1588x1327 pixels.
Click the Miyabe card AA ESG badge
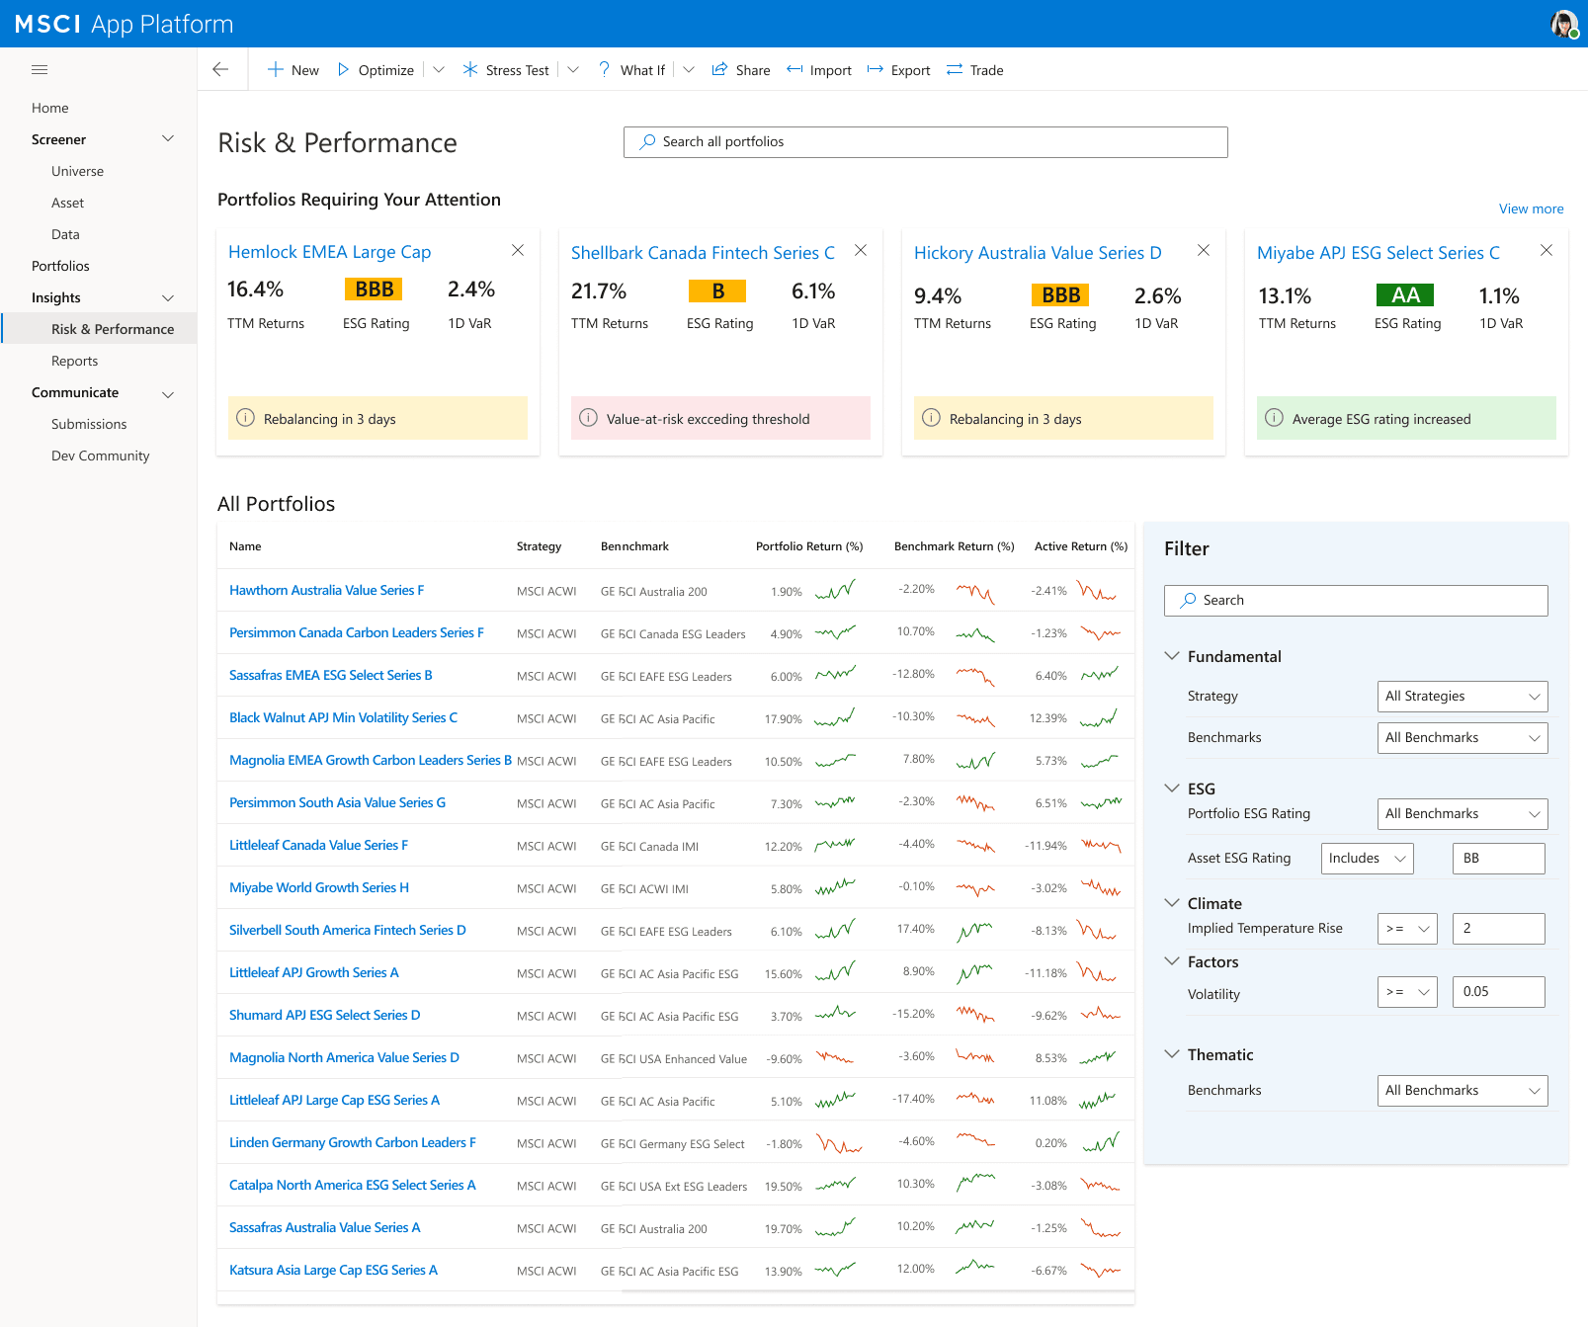click(x=1405, y=294)
